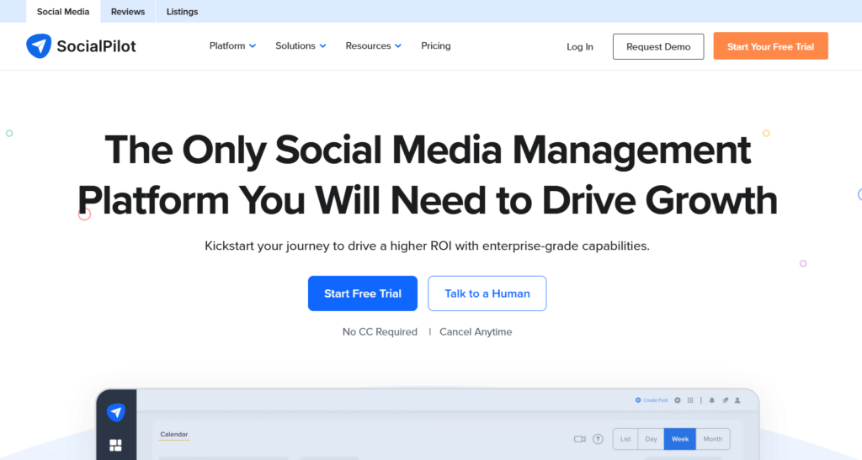This screenshot has height=460, width=862.
Task: Click the "No CC Required" text
Action: [380, 332]
